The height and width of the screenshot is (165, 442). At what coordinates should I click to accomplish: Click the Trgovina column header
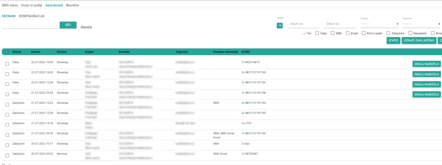pyautogui.click(x=182, y=52)
